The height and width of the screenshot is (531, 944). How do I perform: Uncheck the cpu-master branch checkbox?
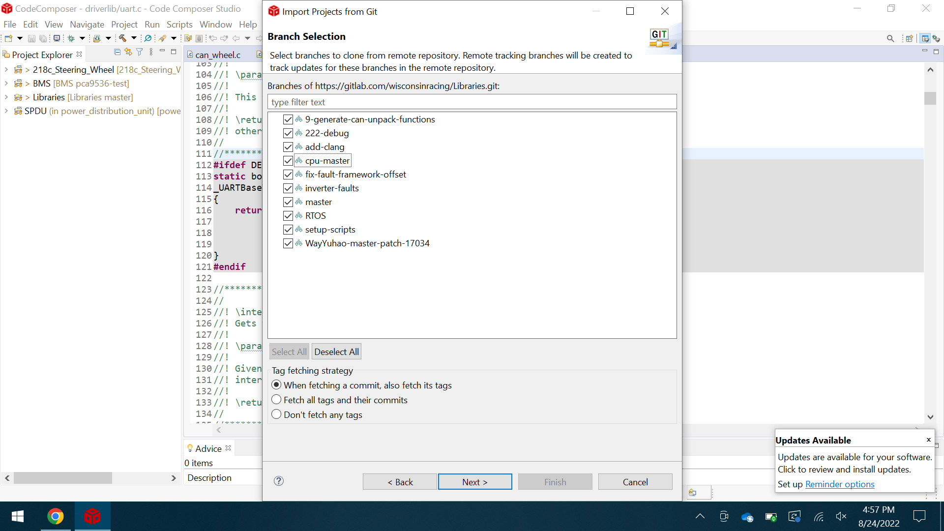click(288, 161)
